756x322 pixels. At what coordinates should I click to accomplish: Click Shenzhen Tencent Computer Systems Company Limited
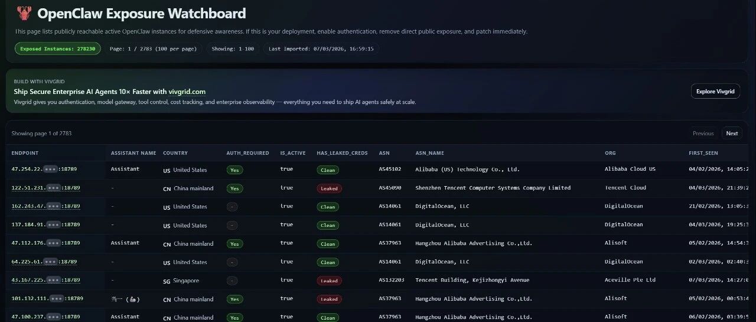(493, 188)
